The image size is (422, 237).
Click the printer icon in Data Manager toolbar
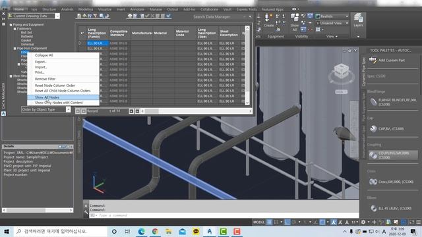tap(130, 16)
